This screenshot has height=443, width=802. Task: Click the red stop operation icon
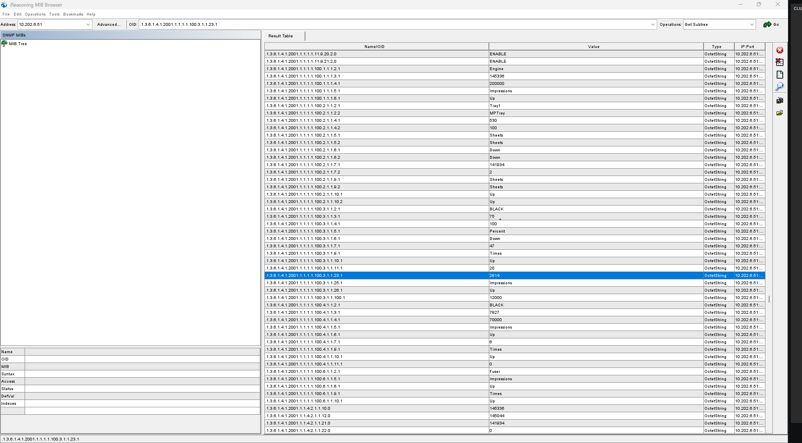click(x=779, y=50)
